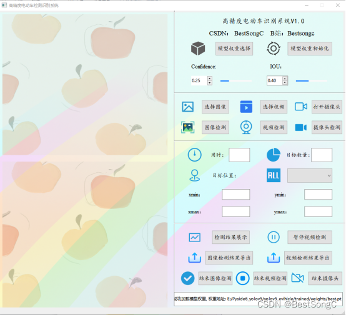Click the pie chart icon by 目标数量
Screen dimensions: 346x315
(274, 155)
